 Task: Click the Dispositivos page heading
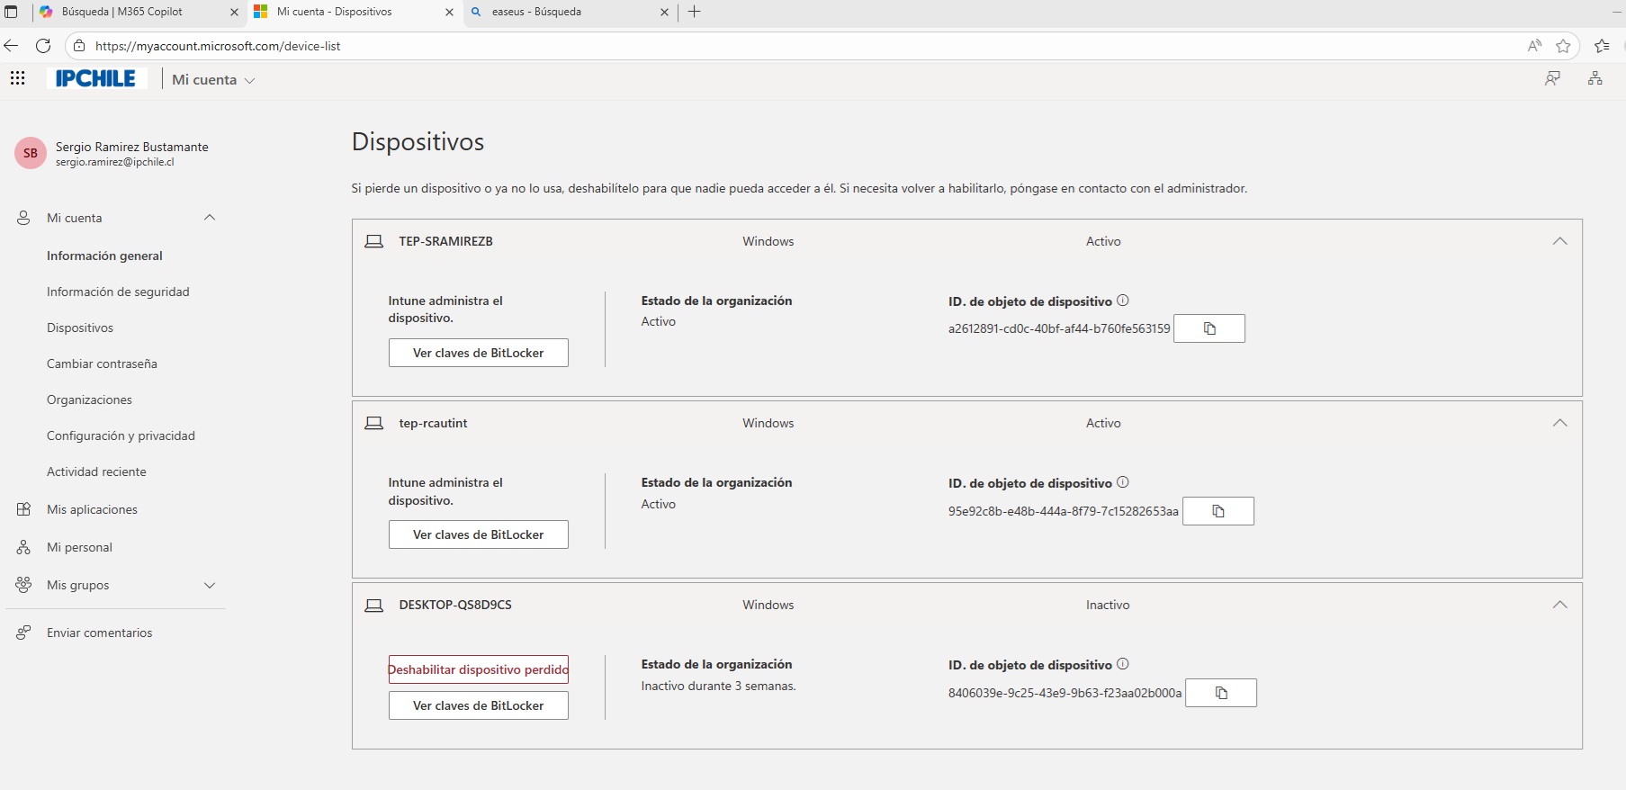(x=418, y=142)
